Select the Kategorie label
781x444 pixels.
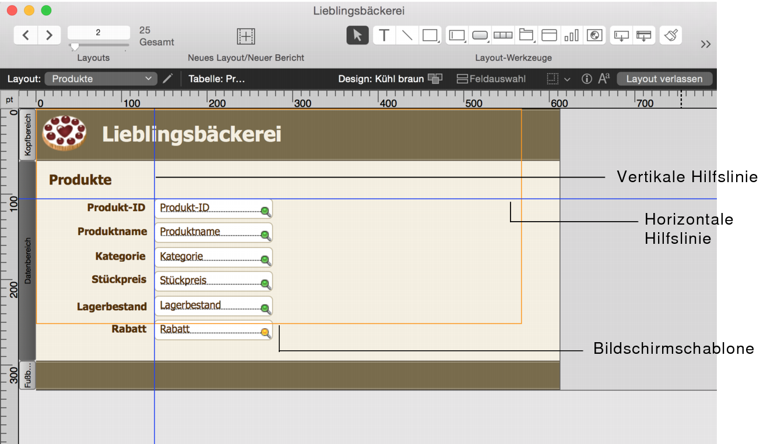pos(121,256)
